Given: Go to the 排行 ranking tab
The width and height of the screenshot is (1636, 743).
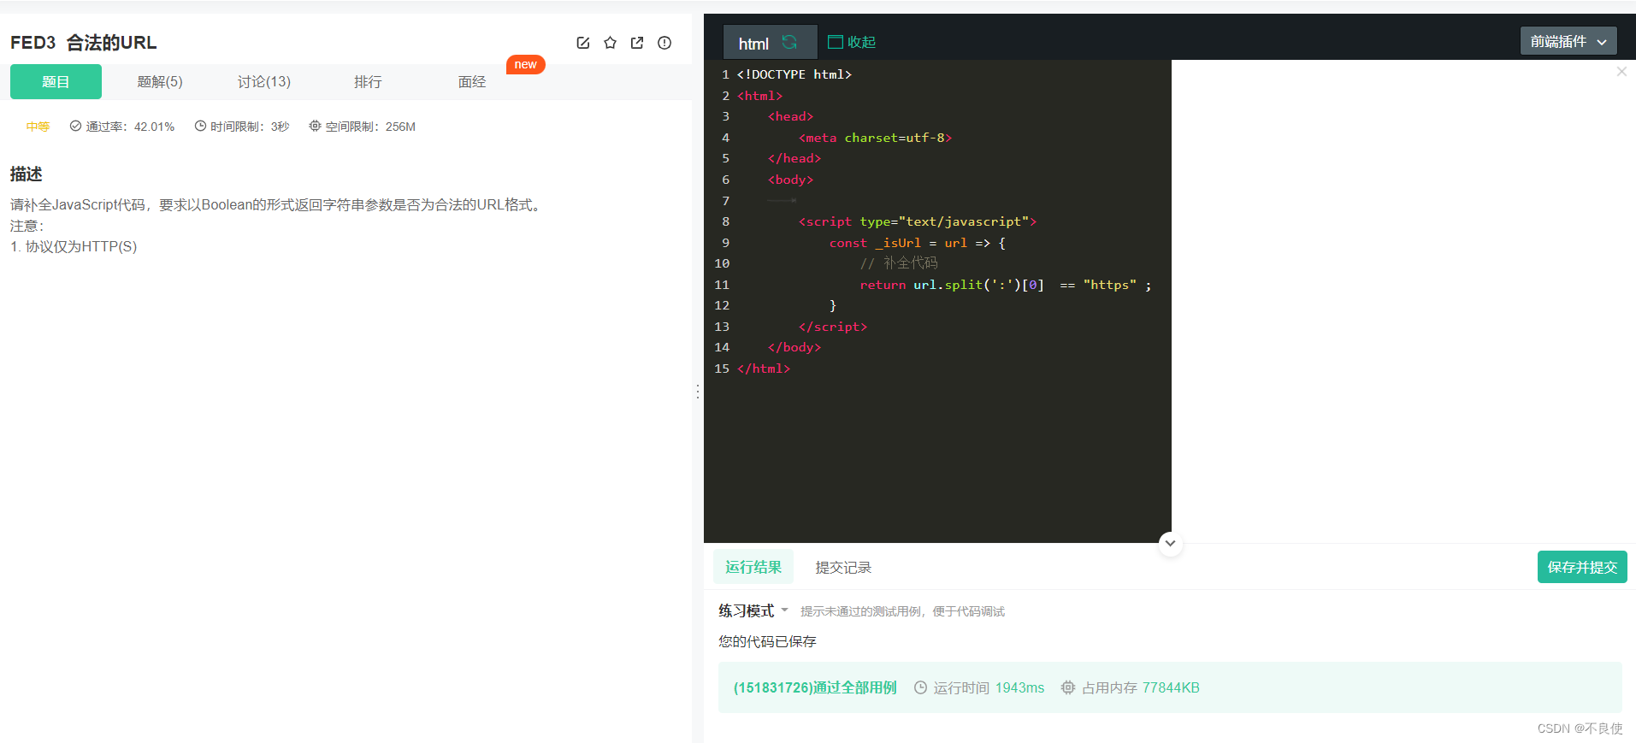Looking at the screenshot, I should point(368,82).
